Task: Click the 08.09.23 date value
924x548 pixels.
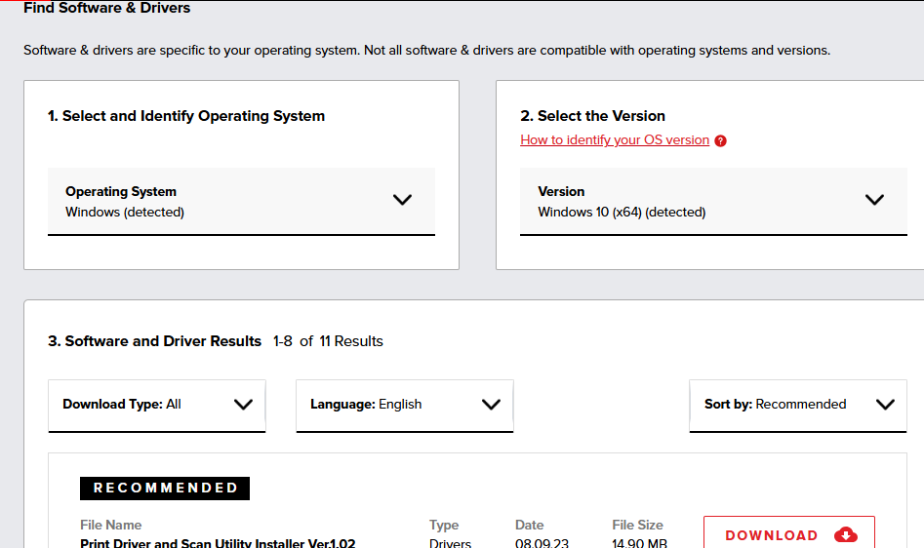Action: click(x=542, y=543)
